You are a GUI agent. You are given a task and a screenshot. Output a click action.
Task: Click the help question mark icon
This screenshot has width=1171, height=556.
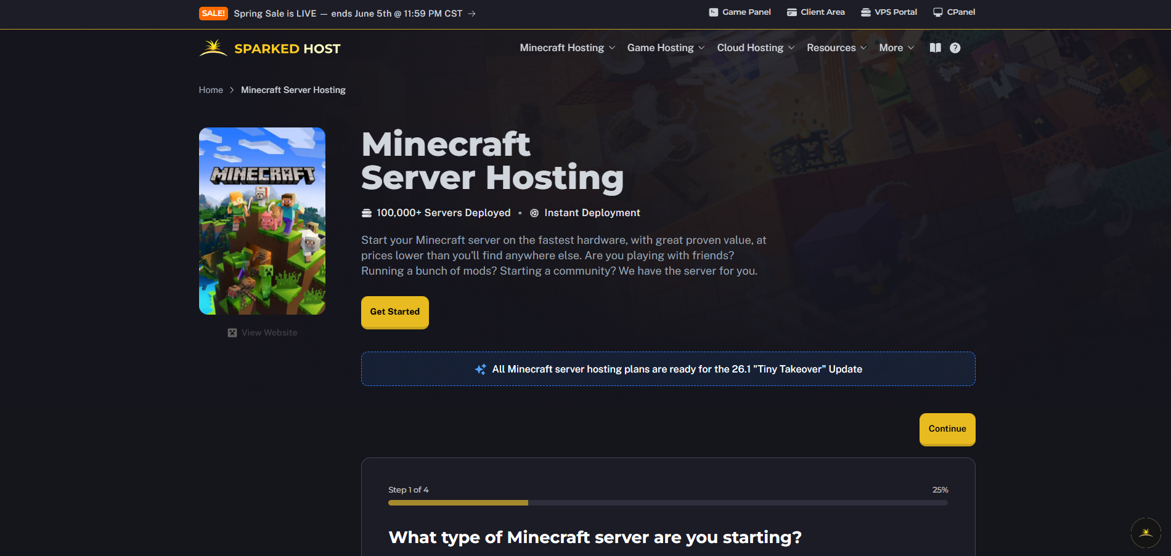(955, 48)
